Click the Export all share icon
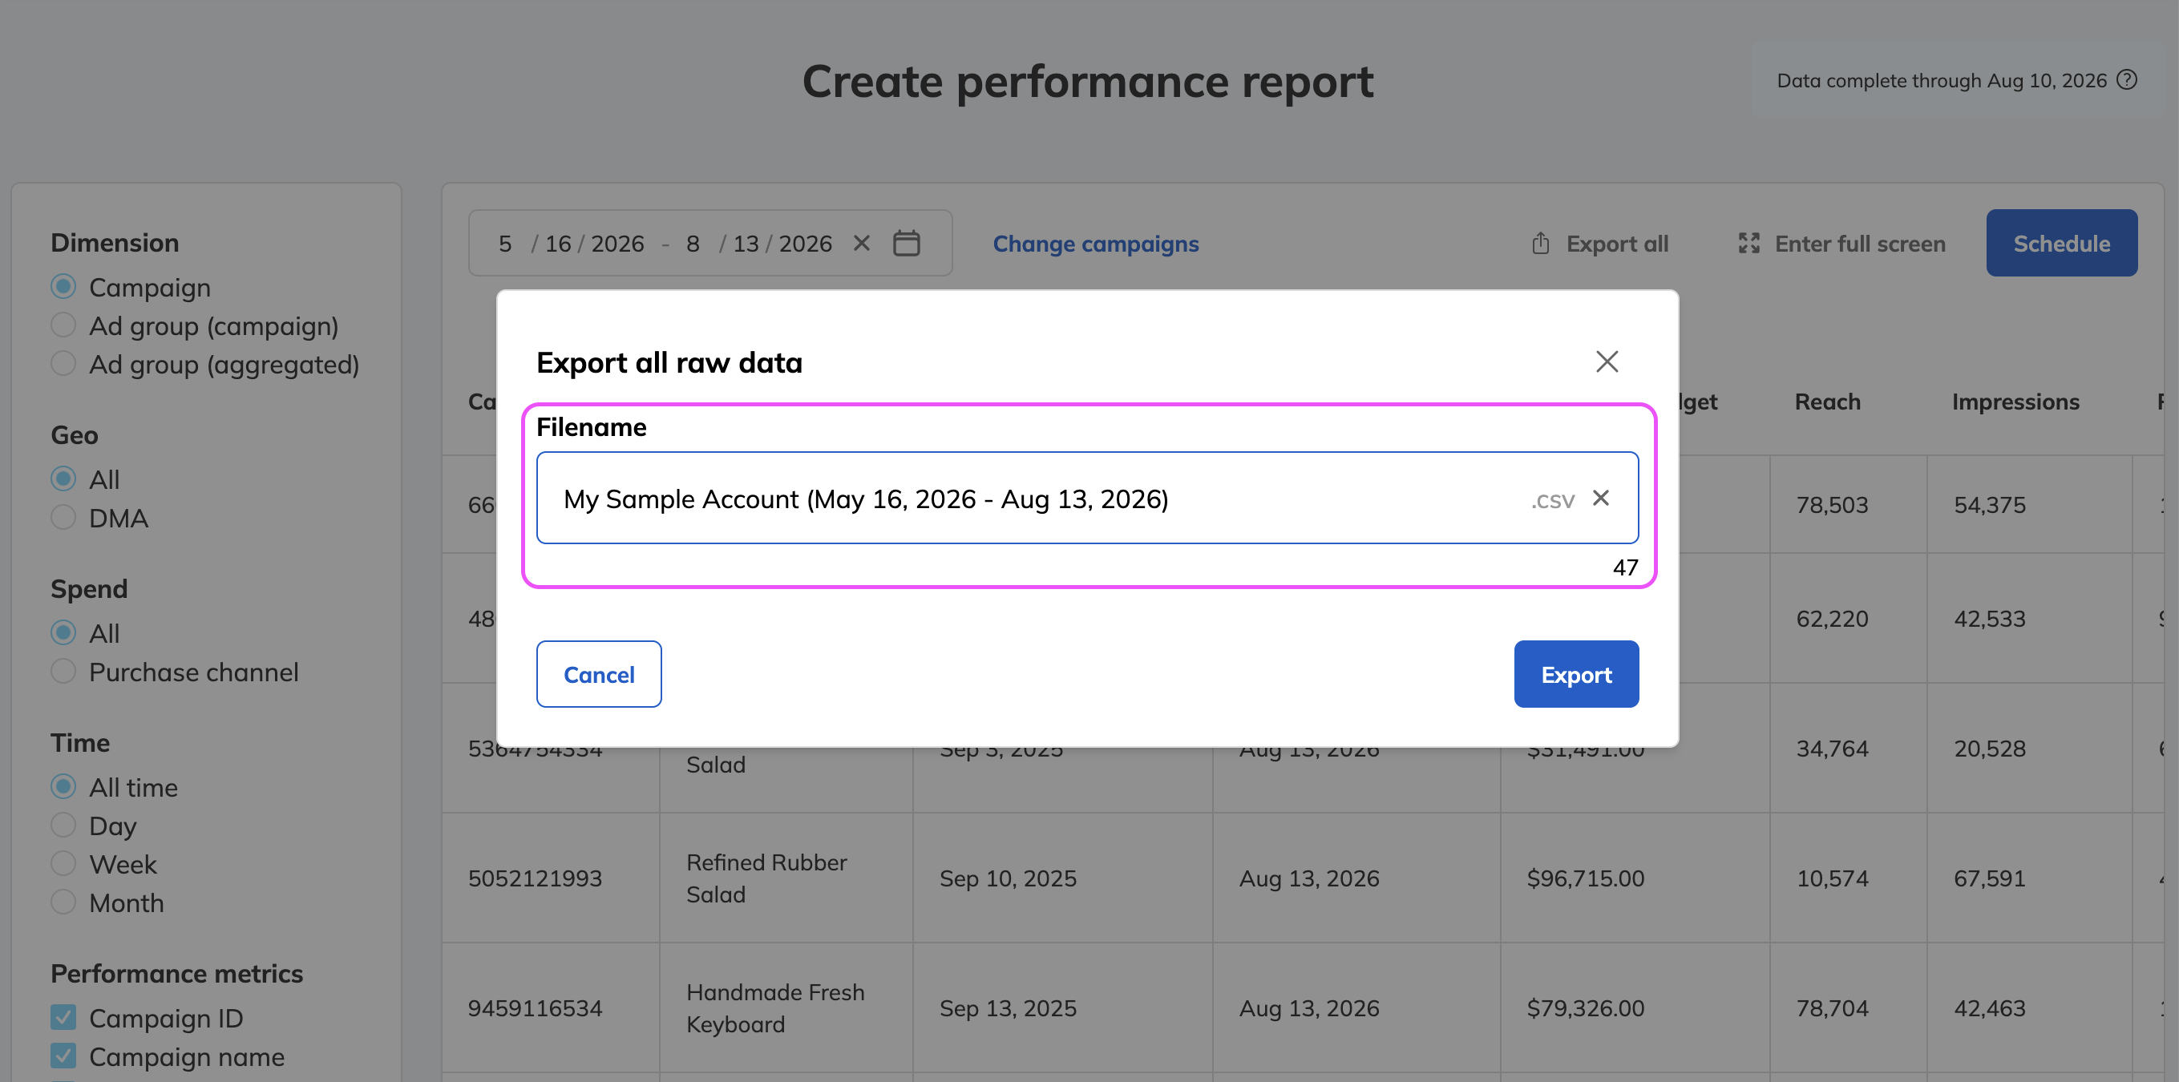This screenshot has width=2179, height=1082. tap(1540, 244)
